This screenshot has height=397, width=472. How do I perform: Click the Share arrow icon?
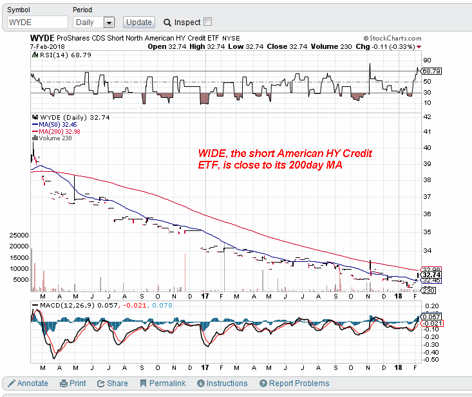[x=101, y=383]
